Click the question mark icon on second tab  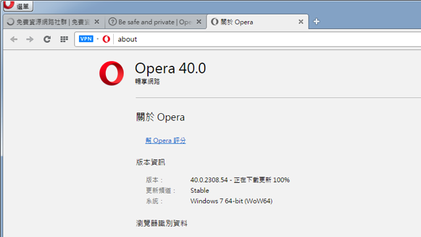(112, 22)
